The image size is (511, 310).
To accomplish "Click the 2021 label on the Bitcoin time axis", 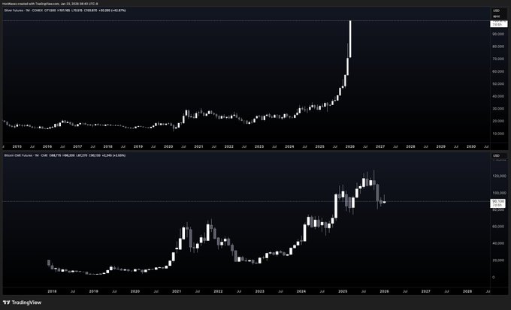I will (x=177, y=291).
